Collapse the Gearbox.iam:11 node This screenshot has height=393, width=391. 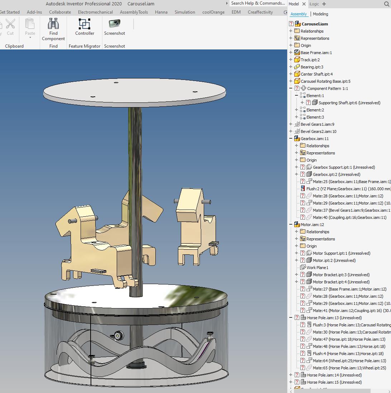click(291, 138)
